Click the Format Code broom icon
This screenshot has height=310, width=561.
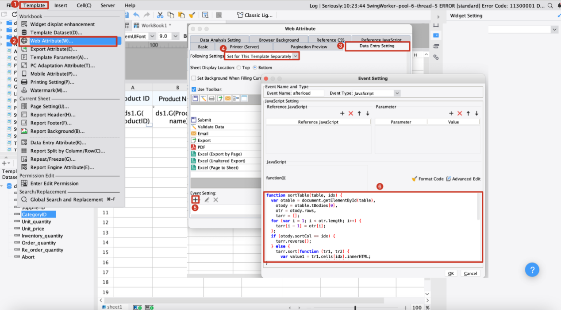point(414,179)
